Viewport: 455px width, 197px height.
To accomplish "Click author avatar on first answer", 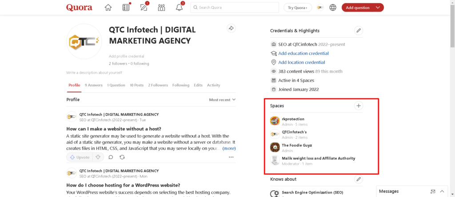I will (x=72, y=116).
